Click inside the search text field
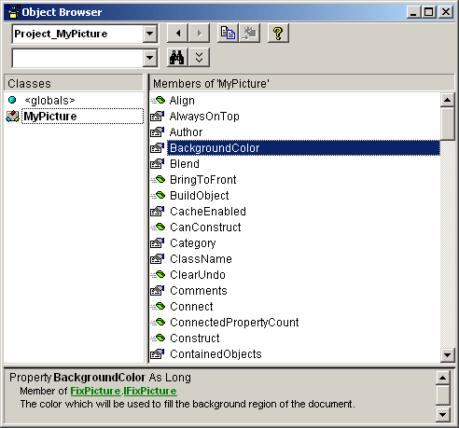Image resolution: width=459 pixels, height=428 pixels. click(77, 58)
